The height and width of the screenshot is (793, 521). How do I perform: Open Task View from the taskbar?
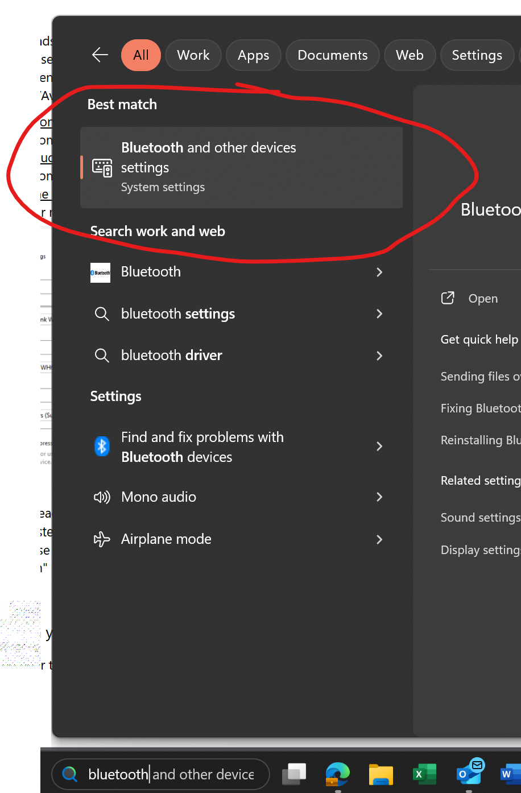[294, 774]
